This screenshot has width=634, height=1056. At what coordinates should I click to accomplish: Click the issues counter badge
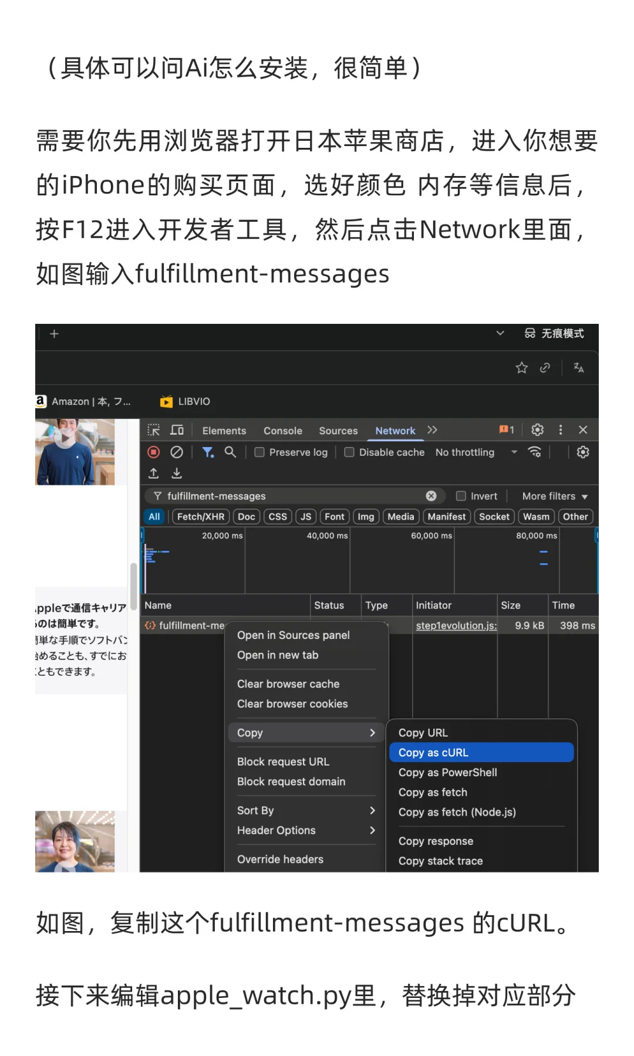coord(507,430)
